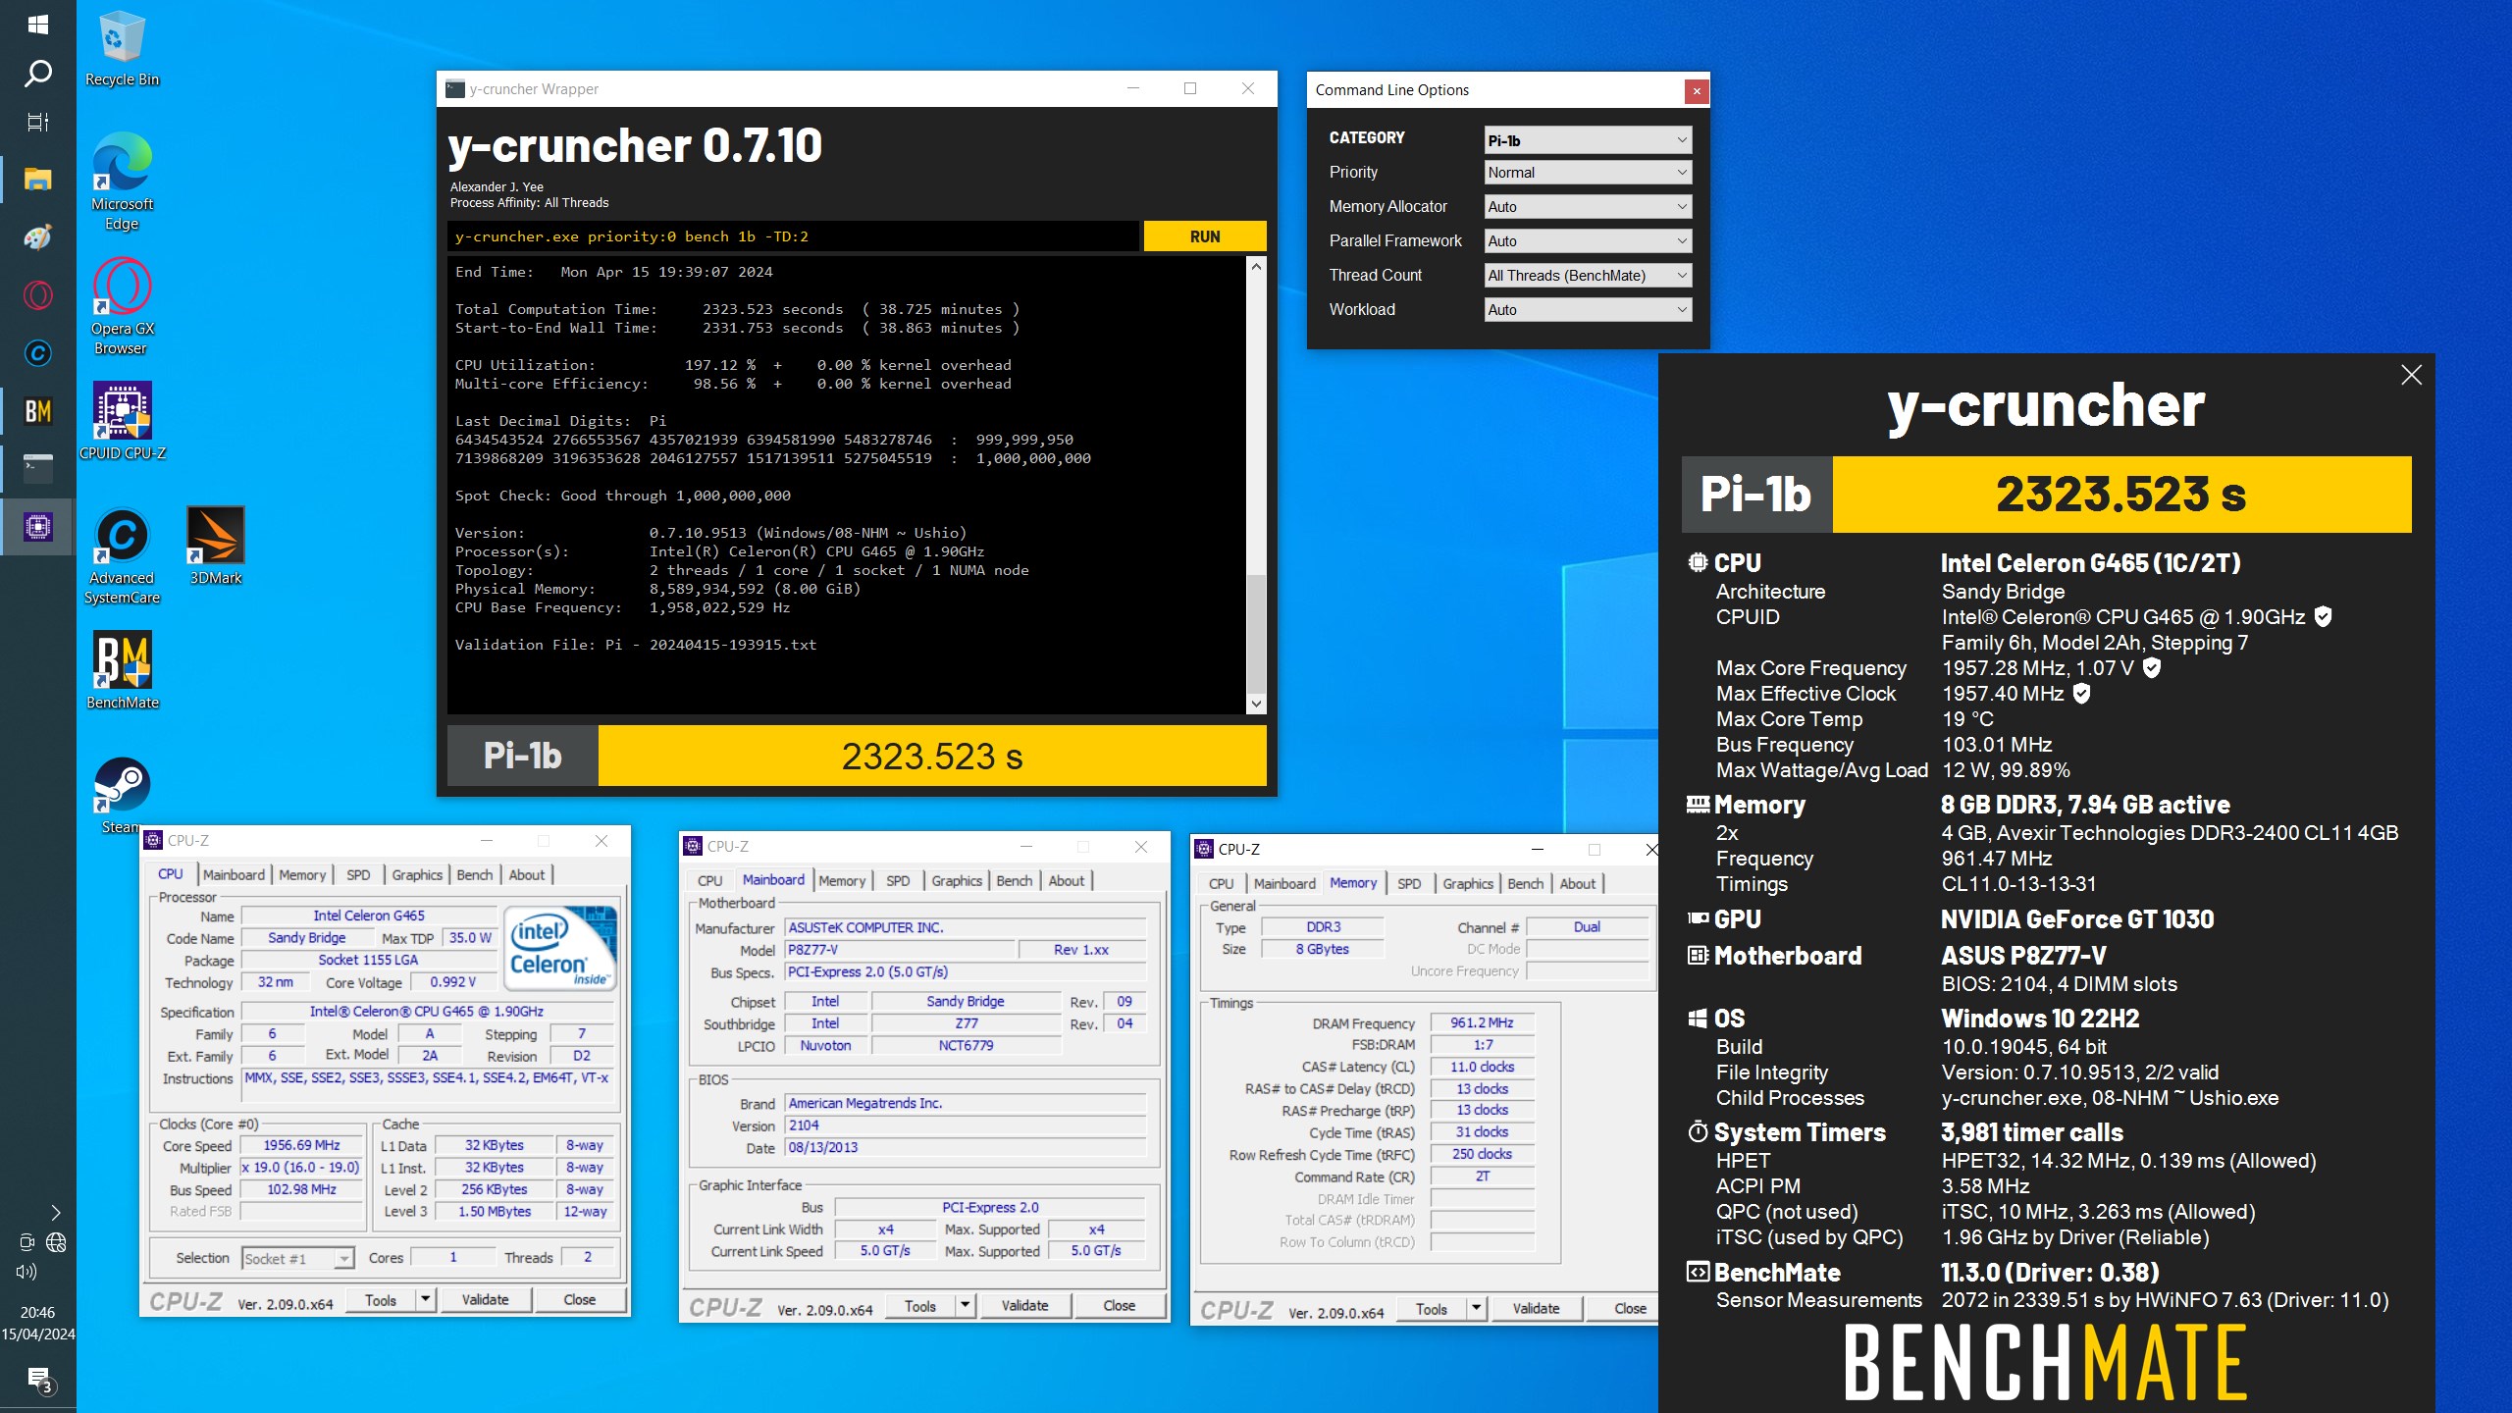This screenshot has height=1413, width=2512.
Task: Click the y-cruncher output scroll up arrow
Action: (x=1256, y=266)
